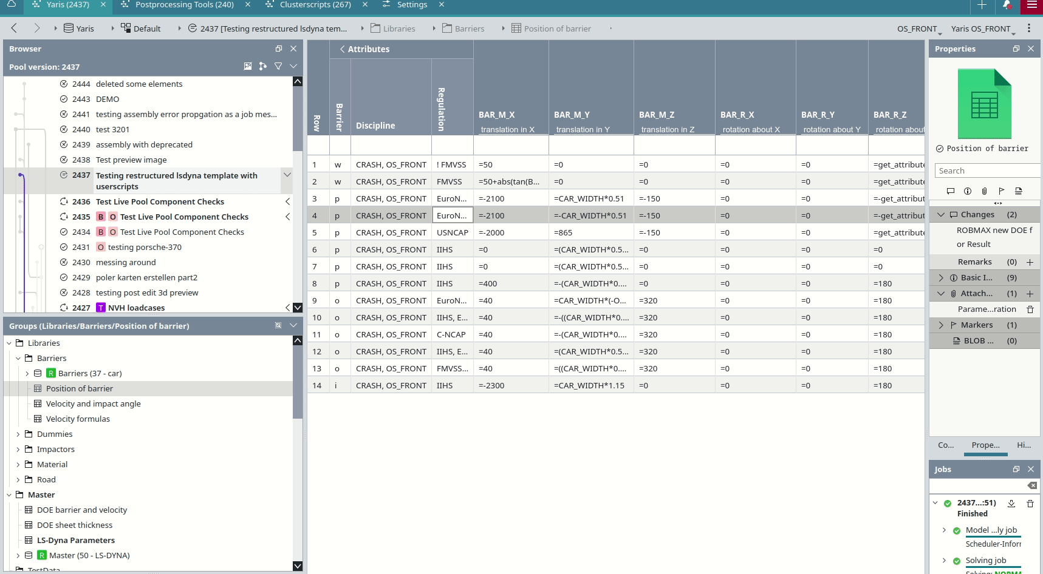1043x574 pixels.
Task: Download results of job 2437
Action: 1011,503
